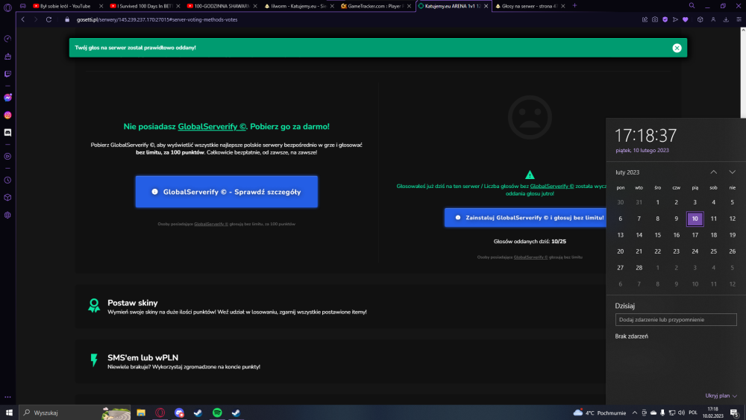The height and width of the screenshot is (420, 746).
Task: Open the profile account icon in the toolbar
Action: pyautogui.click(x=713, y=19)
